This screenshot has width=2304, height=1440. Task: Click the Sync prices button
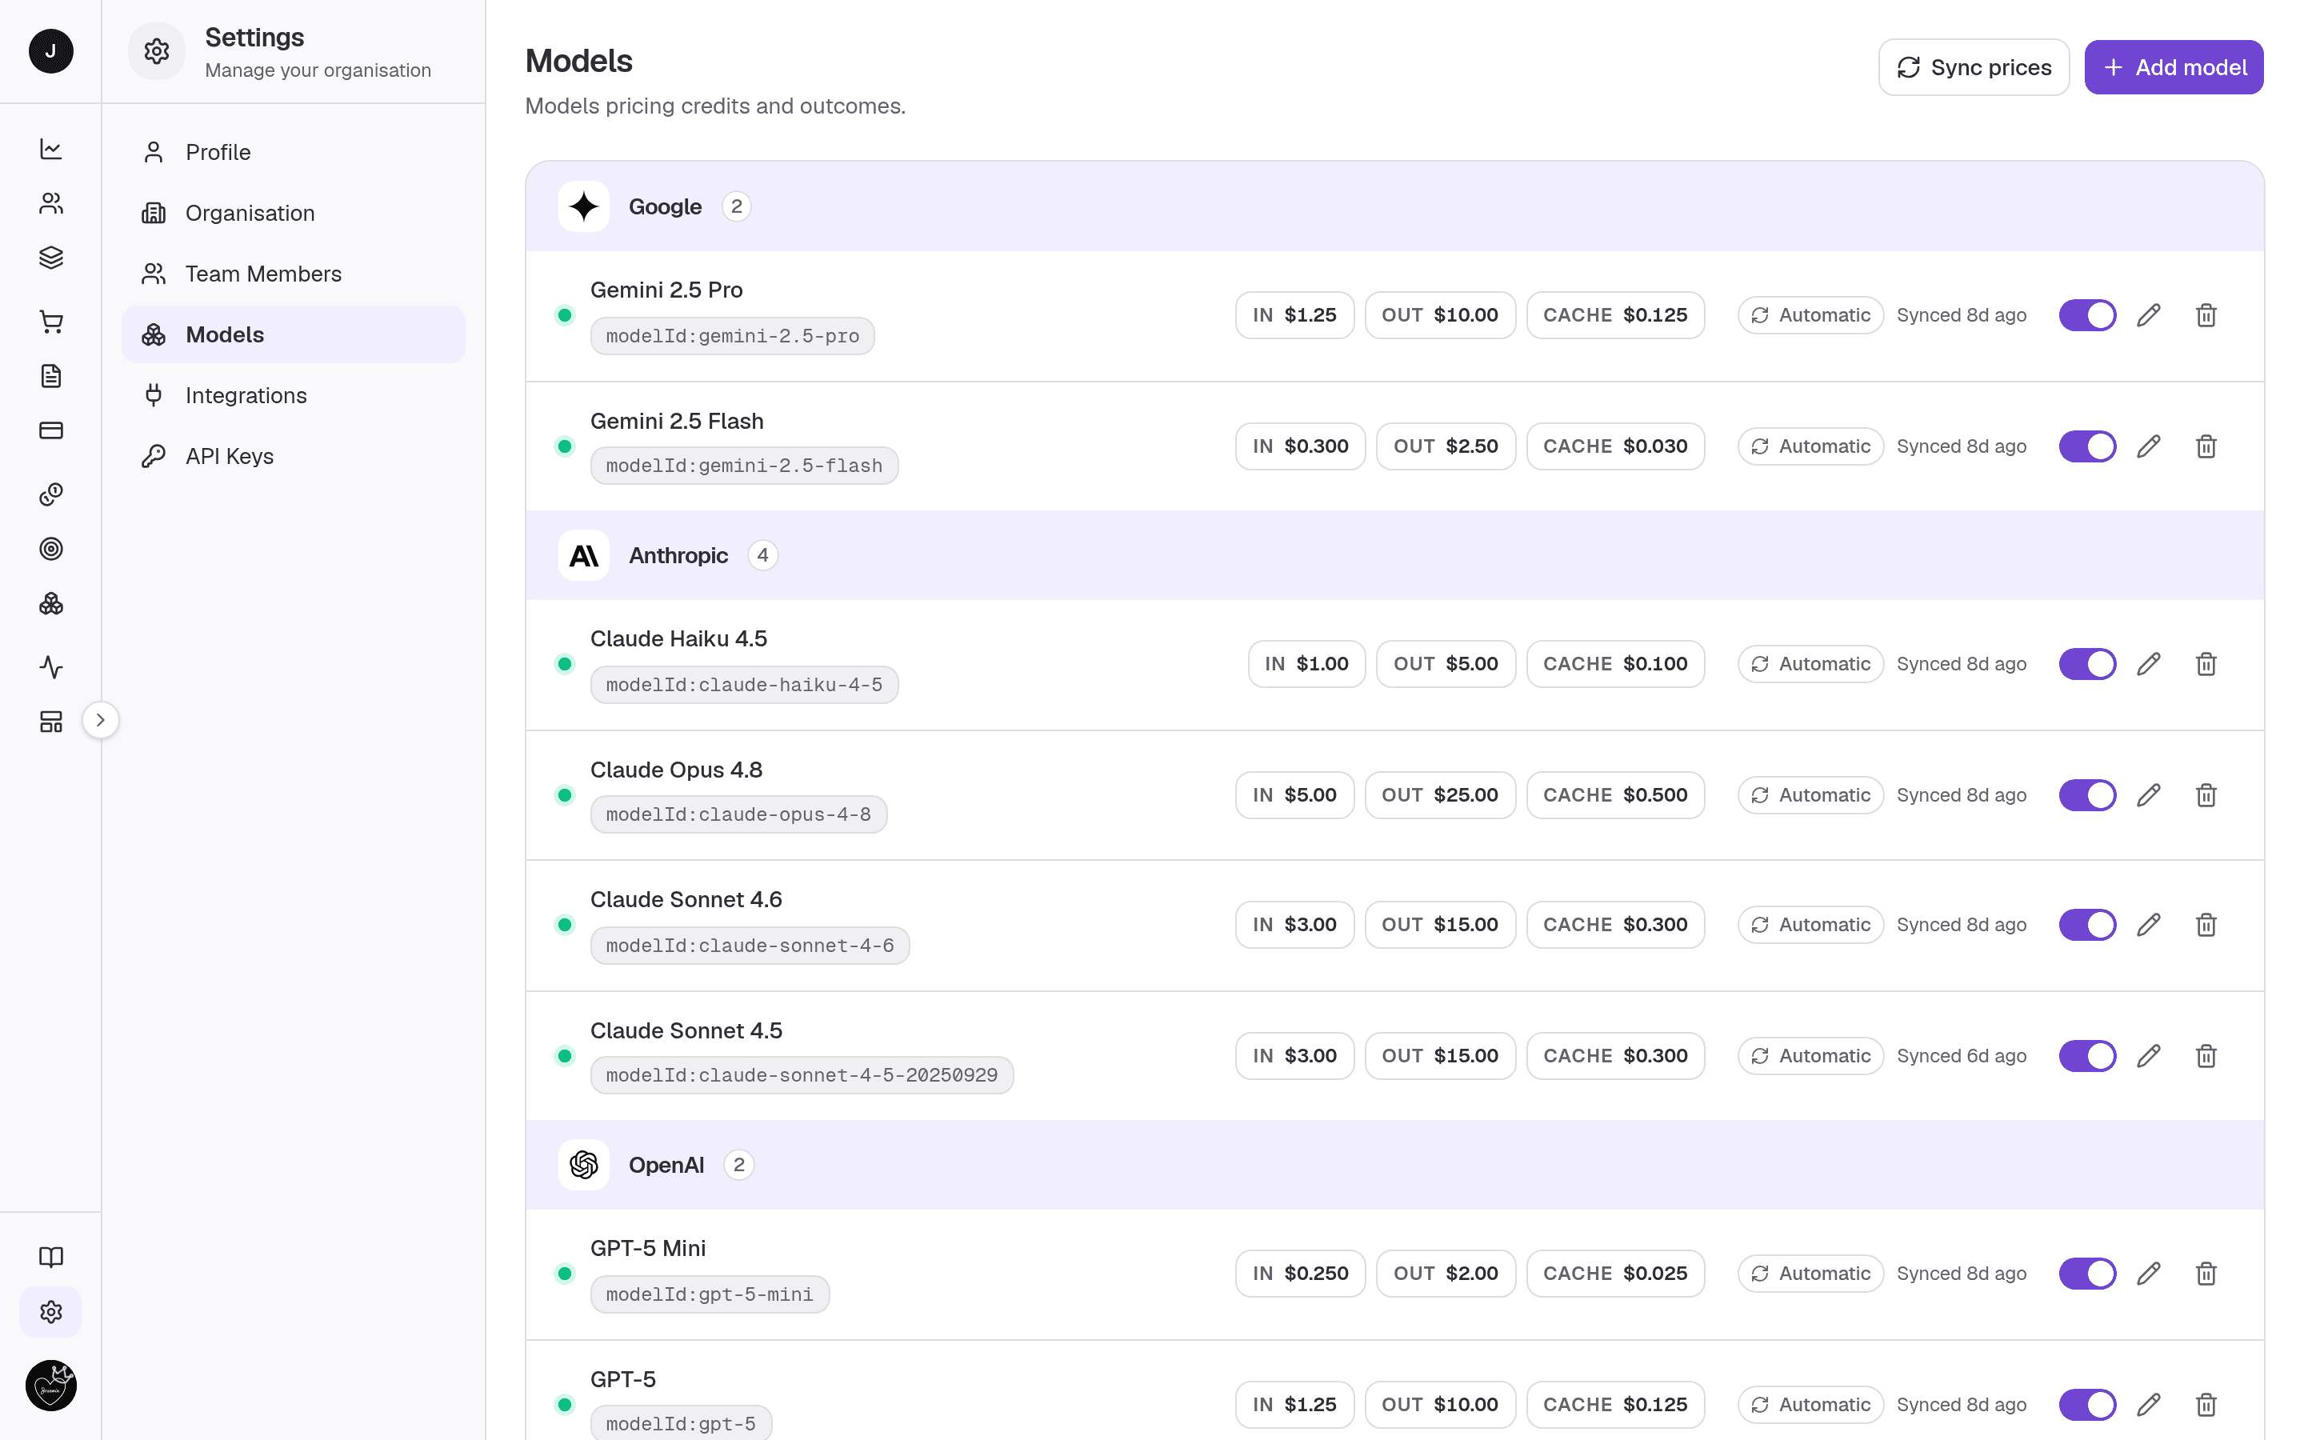[x=1974, y=68]
